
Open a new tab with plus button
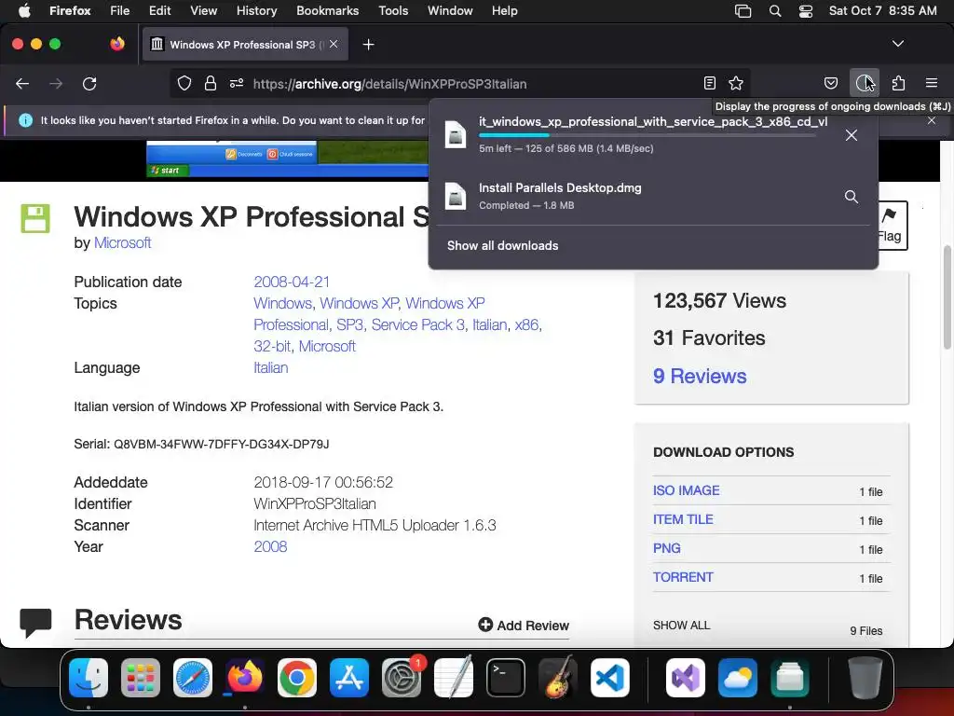click(368, 45)
